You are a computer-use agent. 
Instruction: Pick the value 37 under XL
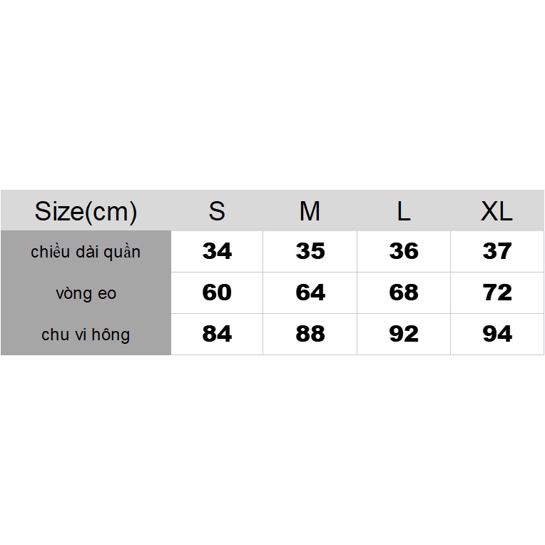click(497, 251)
